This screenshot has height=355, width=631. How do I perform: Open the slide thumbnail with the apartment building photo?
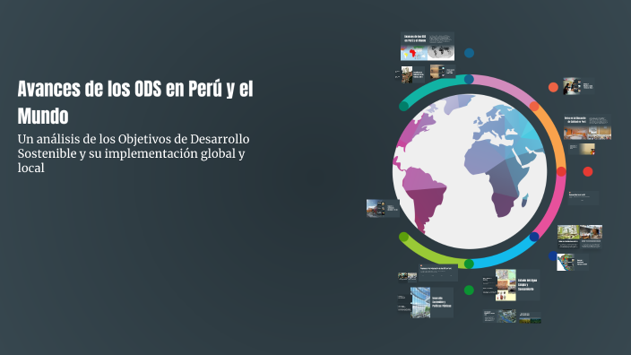point(411,75)
